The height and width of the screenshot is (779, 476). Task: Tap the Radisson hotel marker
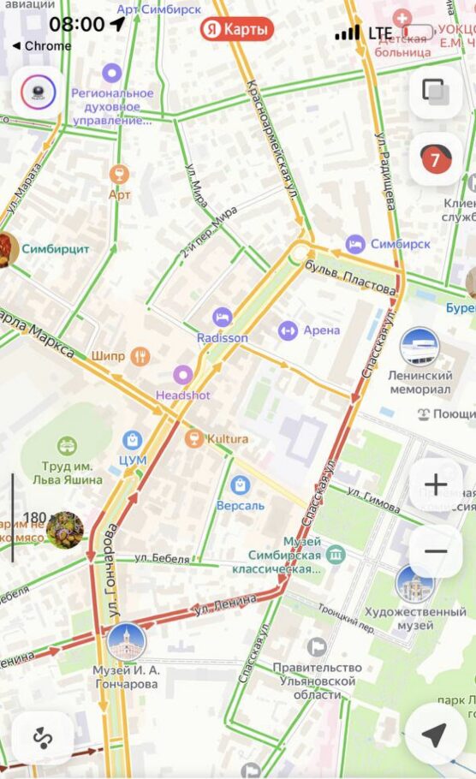tap(222, 317)
